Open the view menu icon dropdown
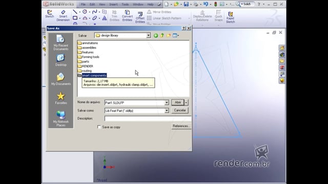The image size is (328, 184). [176, 35]
